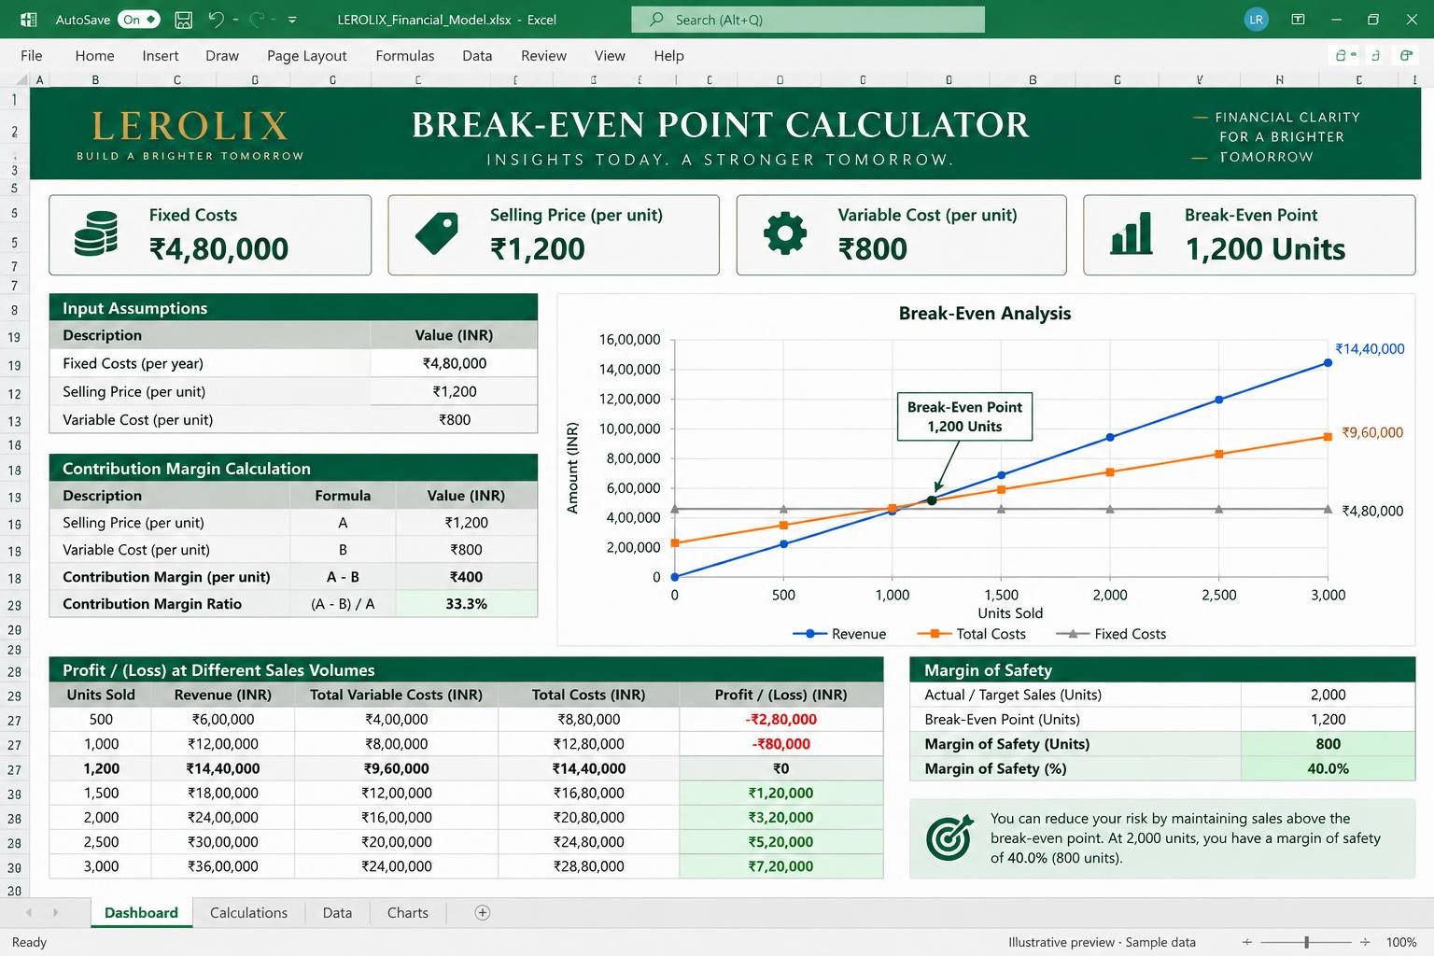Image resolution: width=1434 pixels, height=956 pixels.
Task: Switch to the Review tab
Action: pos(543,56)
